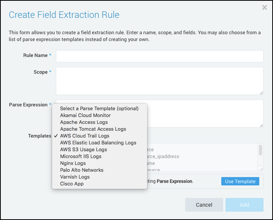273x220 pixels.
Task: Choose Select a Parse Template (optional)
Action: (99, 109)
